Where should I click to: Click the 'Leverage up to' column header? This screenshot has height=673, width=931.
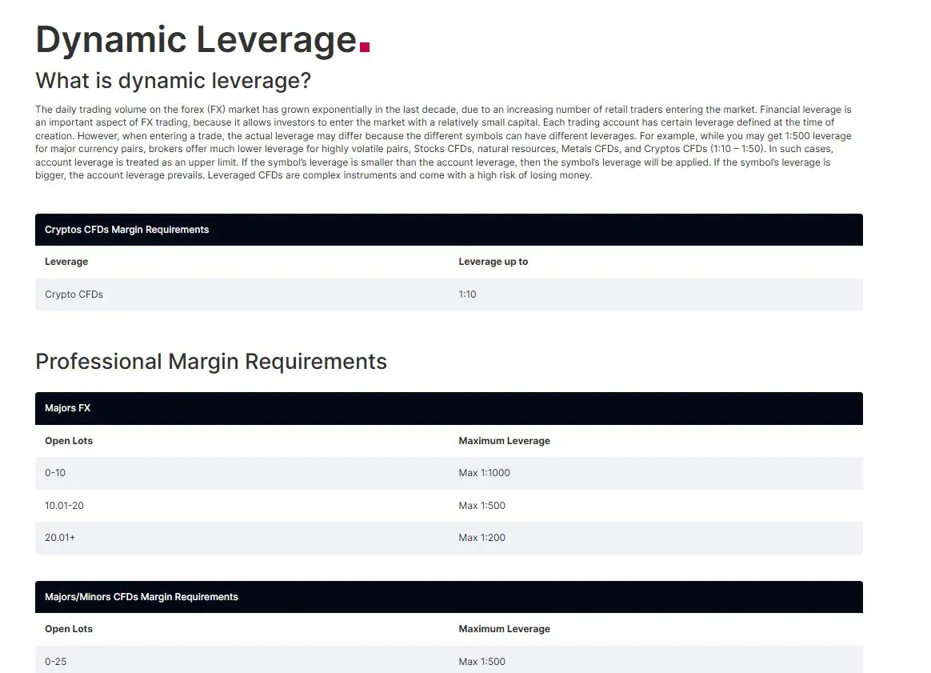(x=493, y=262)
